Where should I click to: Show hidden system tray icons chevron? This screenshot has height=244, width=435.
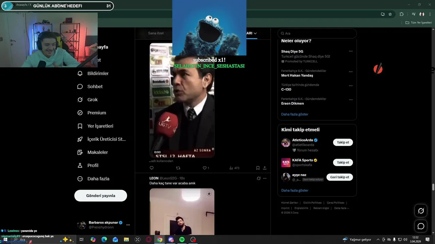coord(378,240)
